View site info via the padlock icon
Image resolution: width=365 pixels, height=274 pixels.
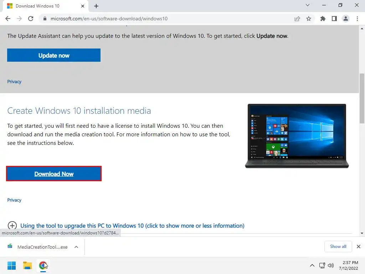pyautogui.click(x=45, y=19)
